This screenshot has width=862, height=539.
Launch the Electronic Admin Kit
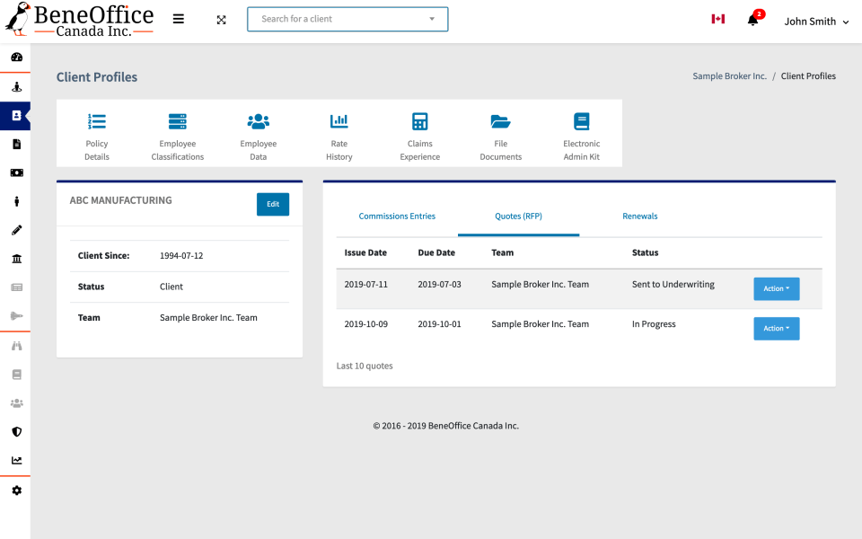coord(581,133)
